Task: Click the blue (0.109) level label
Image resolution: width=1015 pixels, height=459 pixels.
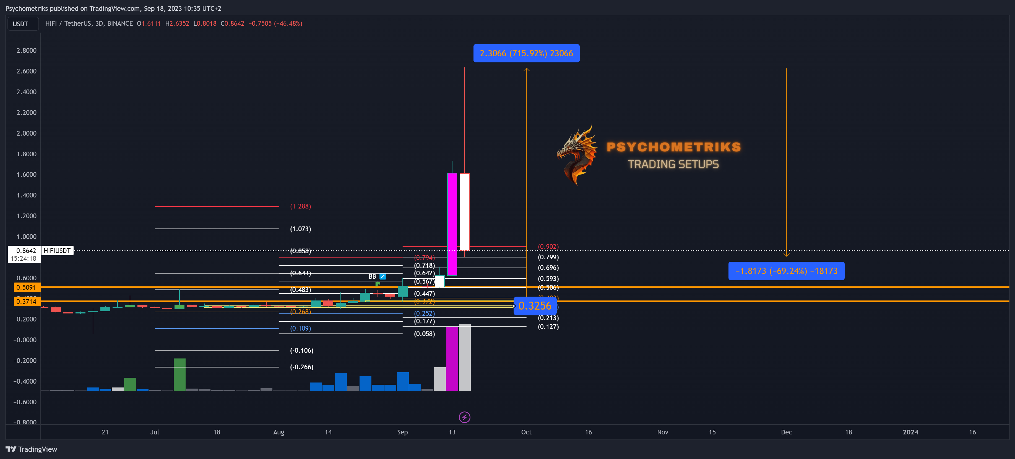Action: pyautogui.click(x=301, y=328)
